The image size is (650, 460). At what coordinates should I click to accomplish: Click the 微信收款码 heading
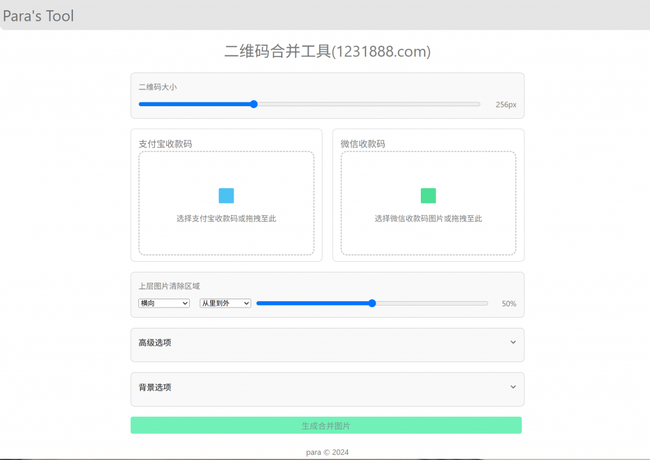[362, 144]
